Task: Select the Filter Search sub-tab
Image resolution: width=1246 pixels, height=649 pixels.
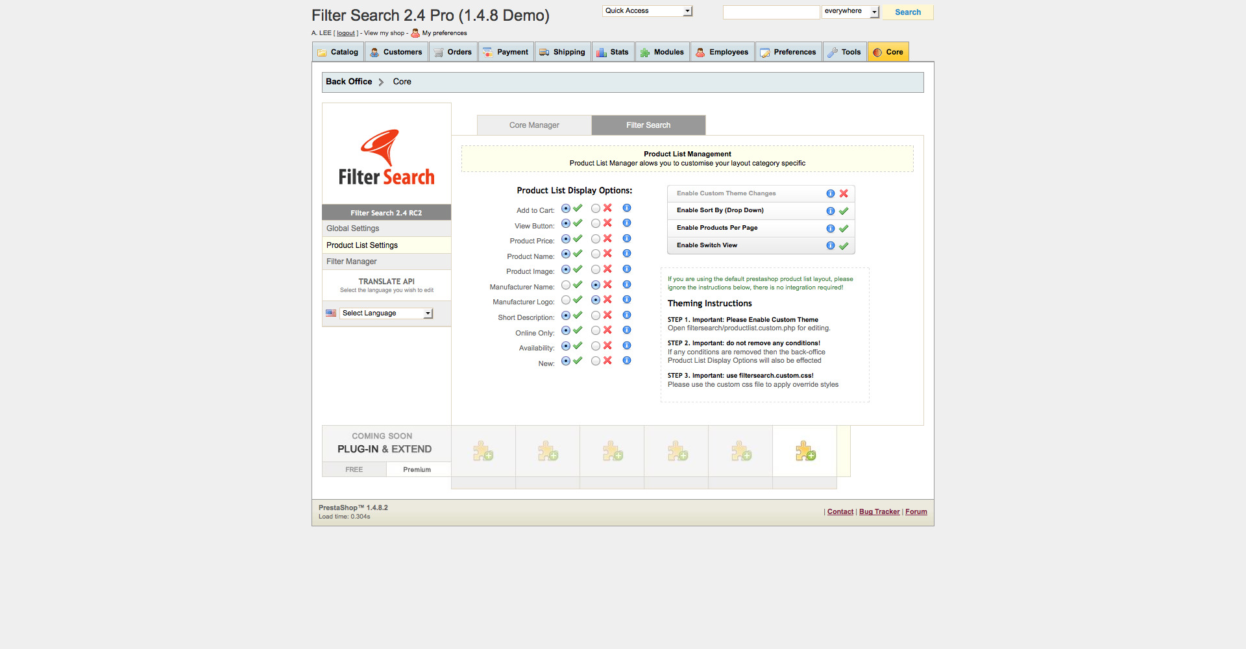Action: tap(648, 125)
